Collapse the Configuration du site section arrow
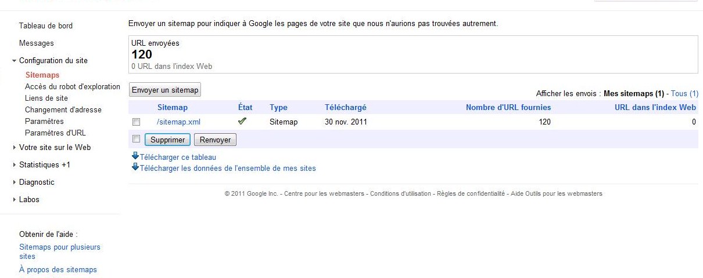Viewport: 703px width, 278px height. click(x=14, y=60)
